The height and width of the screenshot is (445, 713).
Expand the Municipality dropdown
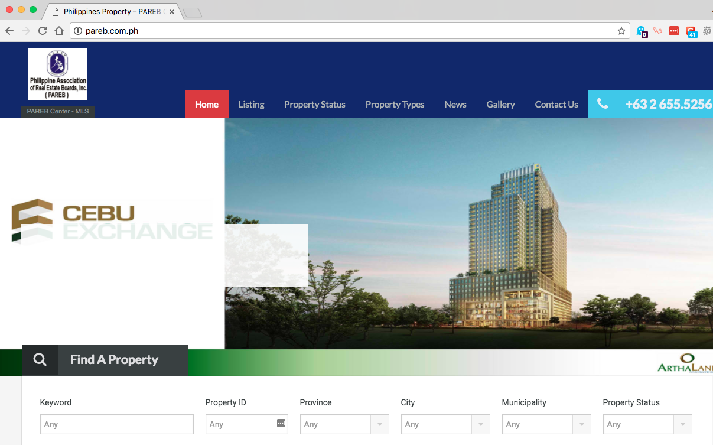(x=546, y=424)
